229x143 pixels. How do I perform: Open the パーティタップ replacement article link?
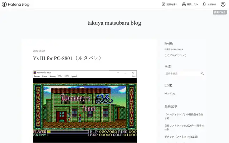184,116
